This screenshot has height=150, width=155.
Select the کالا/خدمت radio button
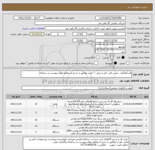tap(98, 57)
